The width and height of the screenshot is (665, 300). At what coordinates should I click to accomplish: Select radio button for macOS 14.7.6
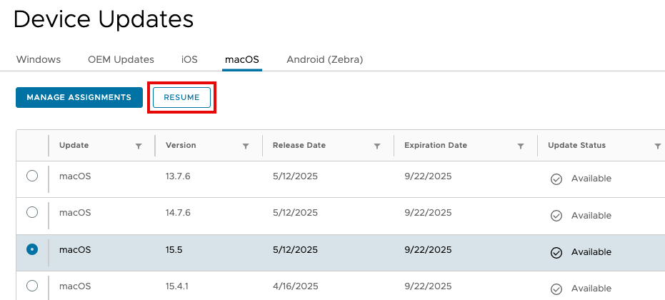[32, 212]
